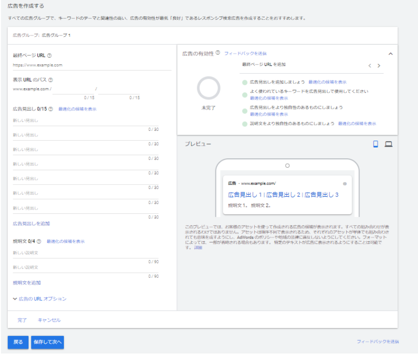Viewport: 418px width, 355px height.
Task: Switch preview to mobile device icon
Action: coord(376,144)
